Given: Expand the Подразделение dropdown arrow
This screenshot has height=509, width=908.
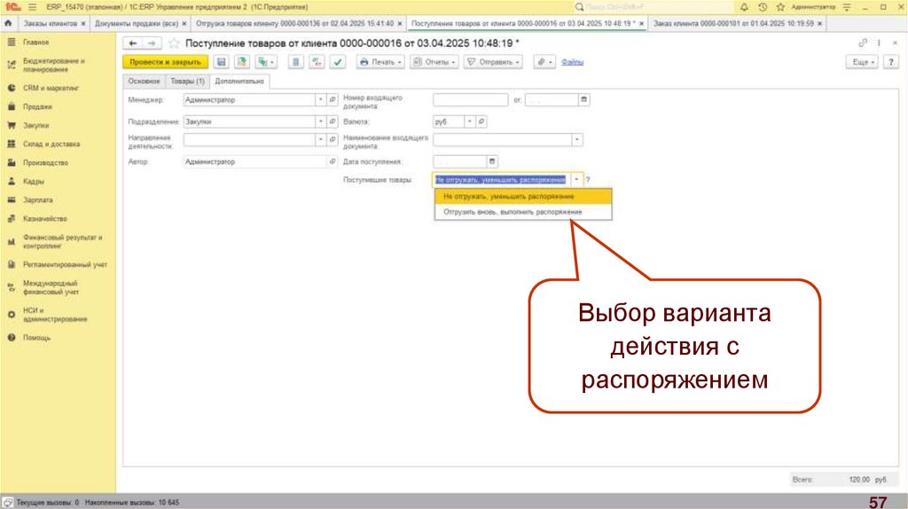Looking at the screenshot, I should [x=321, y=121].
